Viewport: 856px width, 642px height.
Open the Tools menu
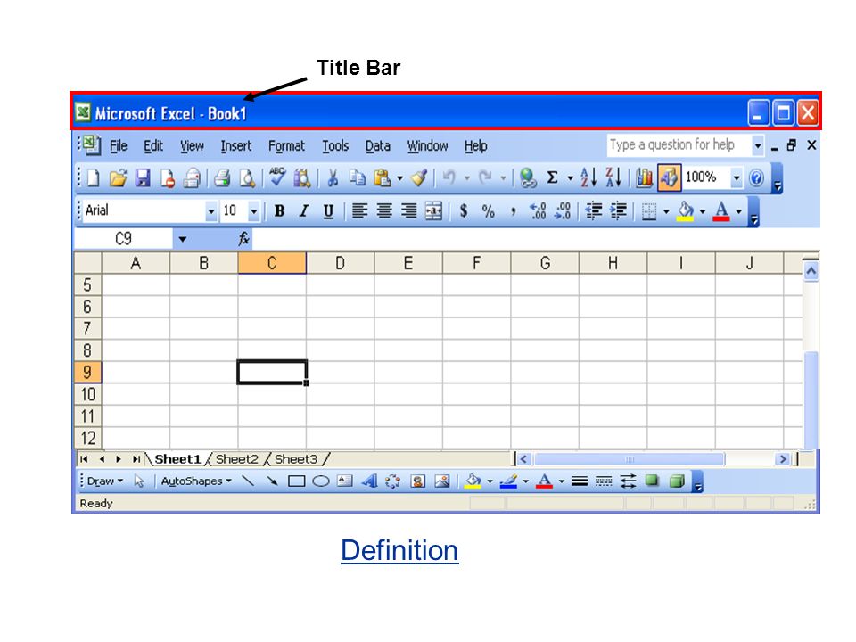click(x=335, y=145)
